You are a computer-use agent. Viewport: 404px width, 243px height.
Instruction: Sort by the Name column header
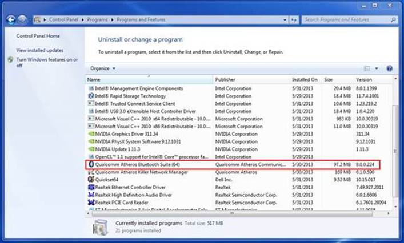[149, 79]
